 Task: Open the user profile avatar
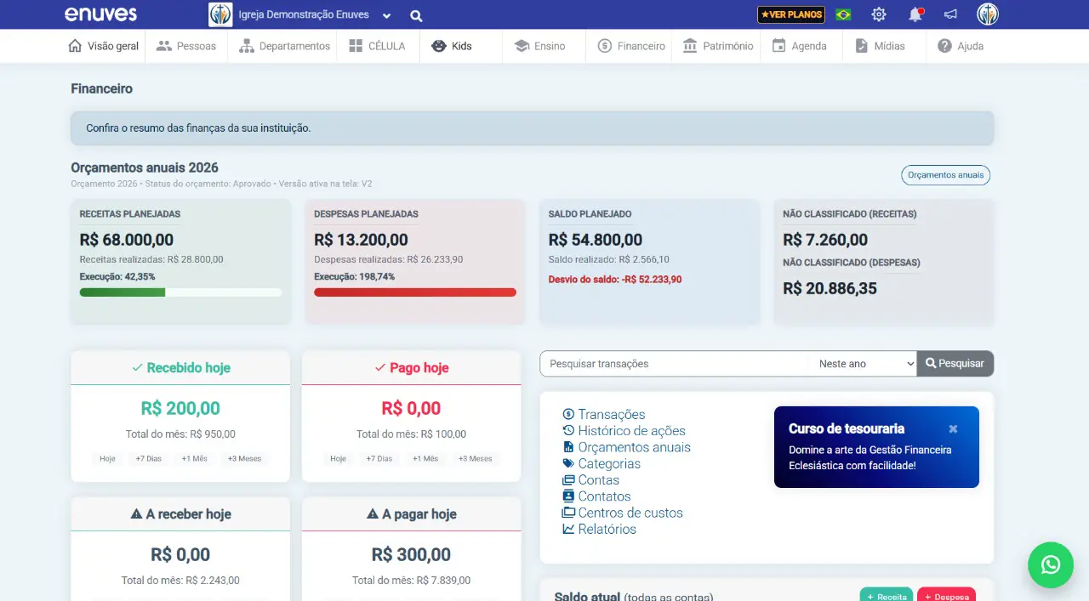pyautogui.click(x=988, y=14)
